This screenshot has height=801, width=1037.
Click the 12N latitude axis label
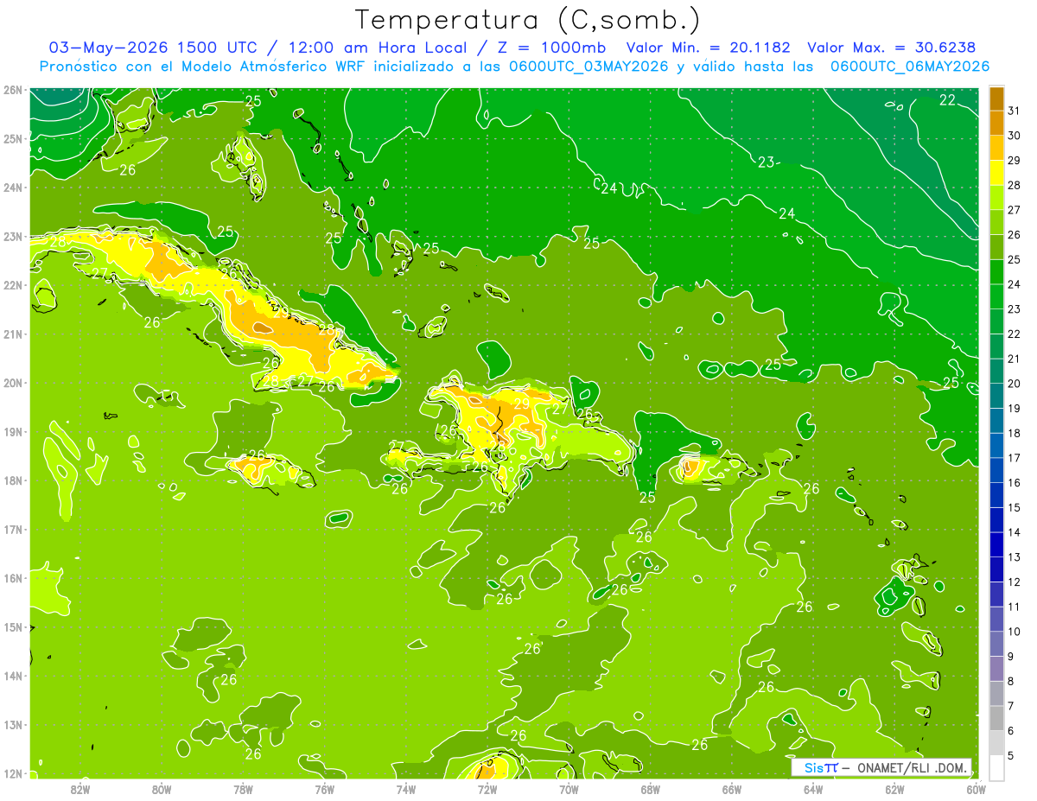point(12,773)
